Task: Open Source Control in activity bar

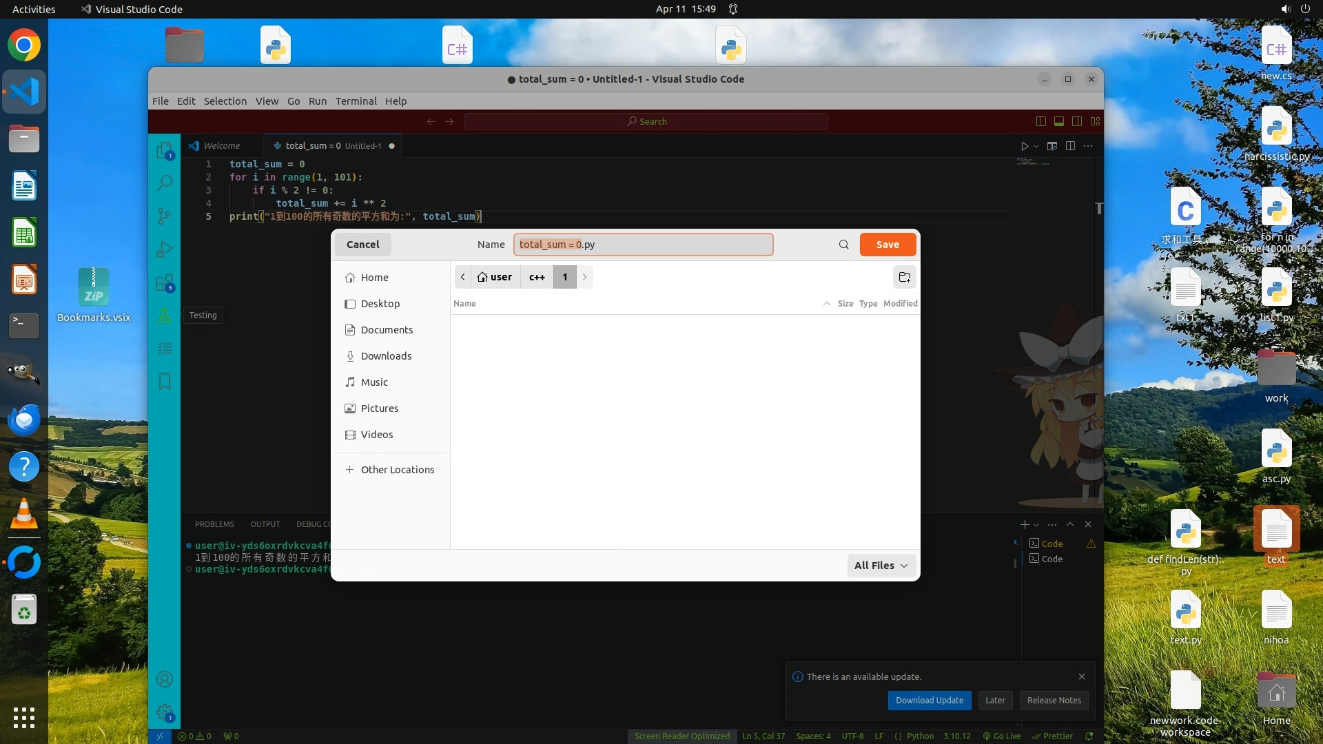Action: [164, 216]
